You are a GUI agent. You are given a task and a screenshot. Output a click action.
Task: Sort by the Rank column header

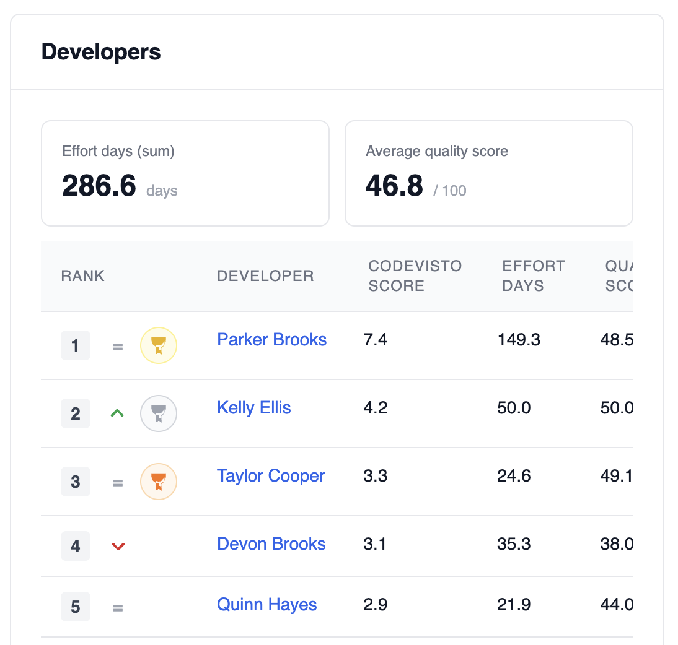83,276
